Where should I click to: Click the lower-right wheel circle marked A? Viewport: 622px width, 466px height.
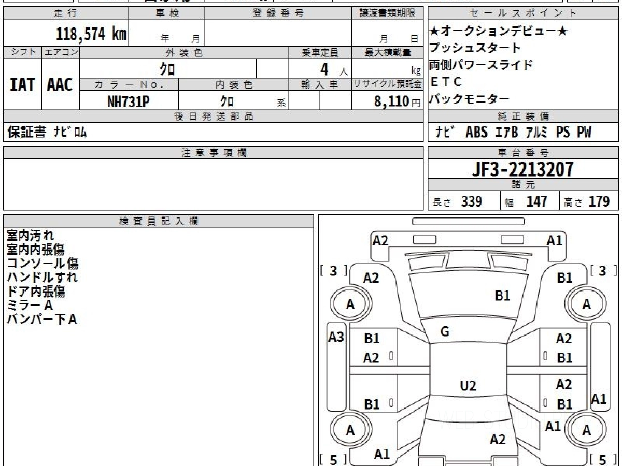pyautogui.click(x=586, y=430)
